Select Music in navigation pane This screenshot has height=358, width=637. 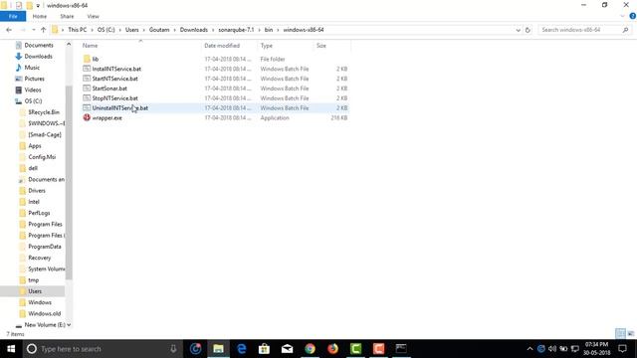(x=32, y=68)
